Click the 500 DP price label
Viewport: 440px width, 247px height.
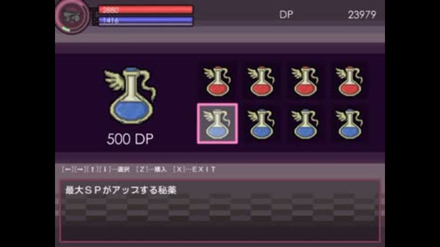[x=130, y=139]
